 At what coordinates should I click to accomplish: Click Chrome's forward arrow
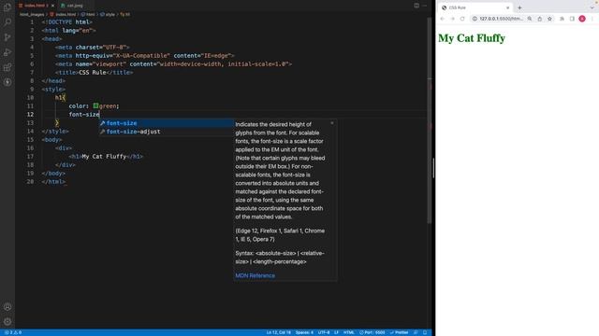[452, 19]
